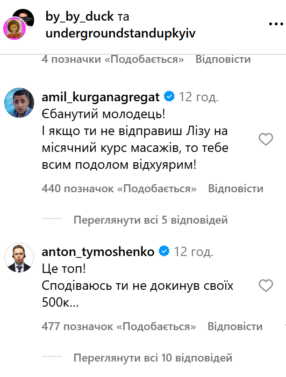
Task: Open the undergroundstandupkyiv profile link
Action: tap(120, 34)
